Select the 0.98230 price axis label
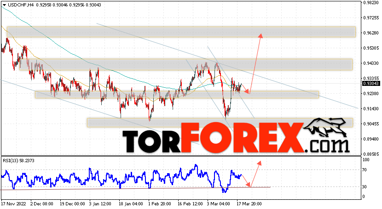 (x=371, y=3)
